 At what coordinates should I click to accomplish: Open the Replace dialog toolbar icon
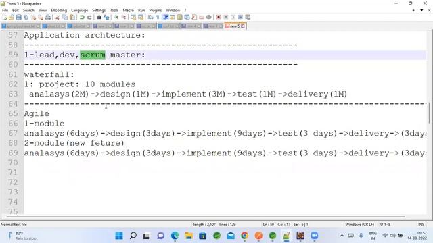pyautogui.click(x=106, y=18)
